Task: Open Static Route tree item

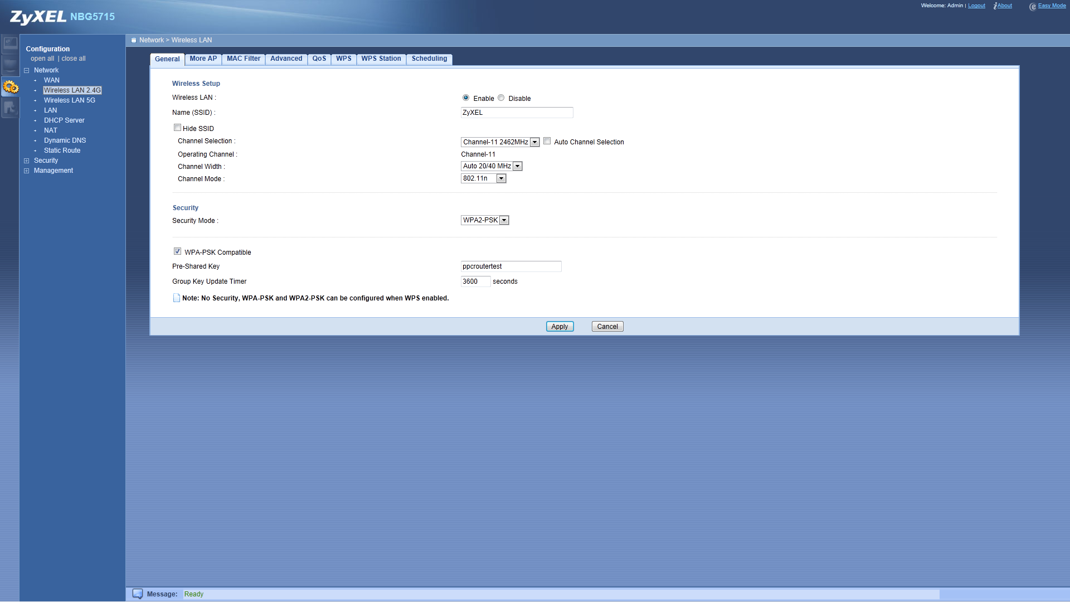Action: coord(62,151)
